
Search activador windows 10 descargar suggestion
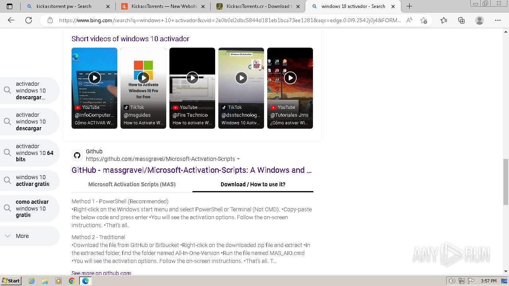[30, 122]
